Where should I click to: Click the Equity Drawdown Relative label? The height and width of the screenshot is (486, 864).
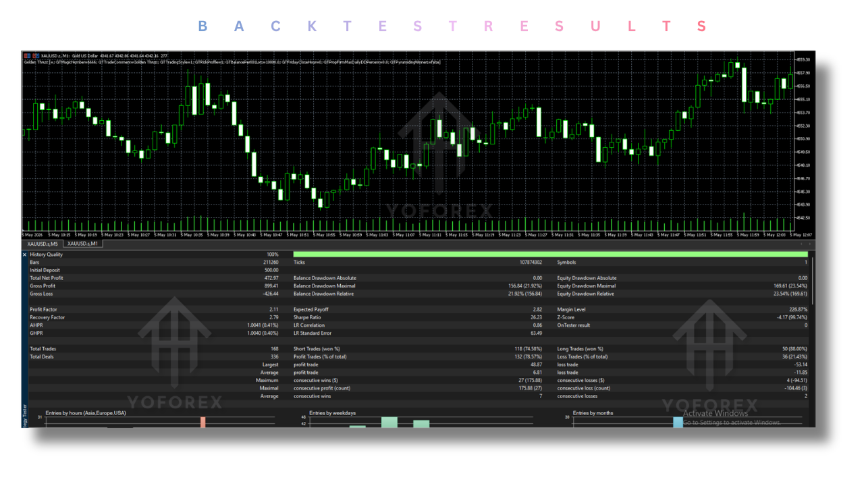coord(586,294)
